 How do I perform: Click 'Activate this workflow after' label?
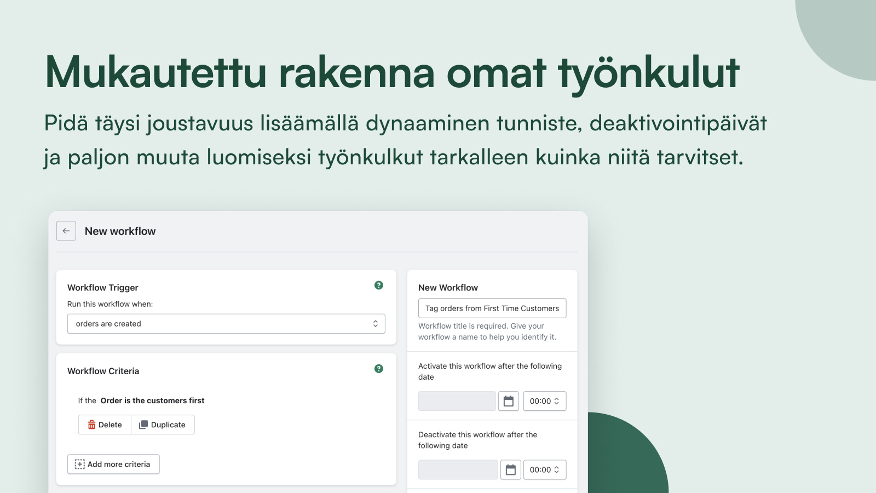[x=490, y=371]
